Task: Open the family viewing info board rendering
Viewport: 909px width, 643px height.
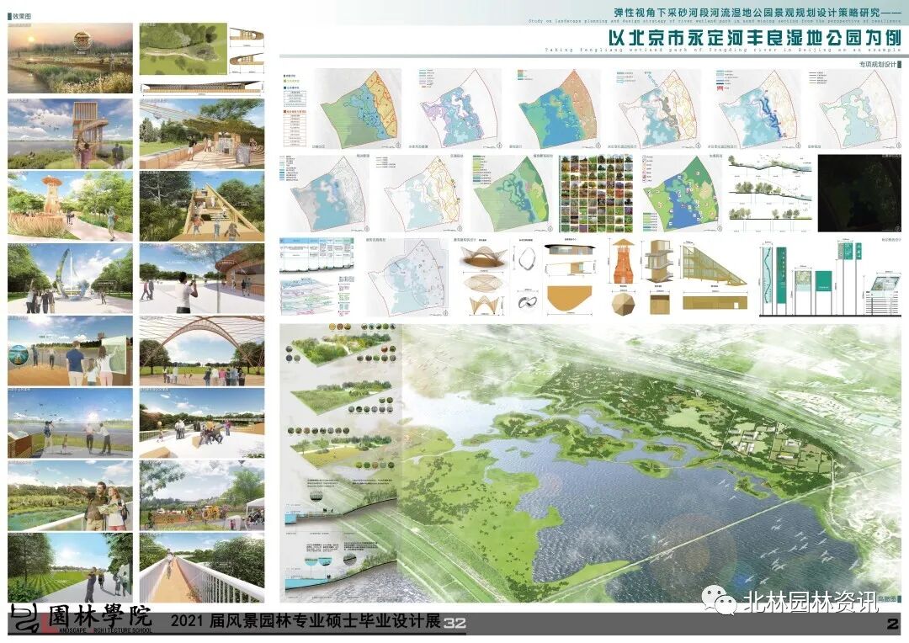Action: click(70, 351)
